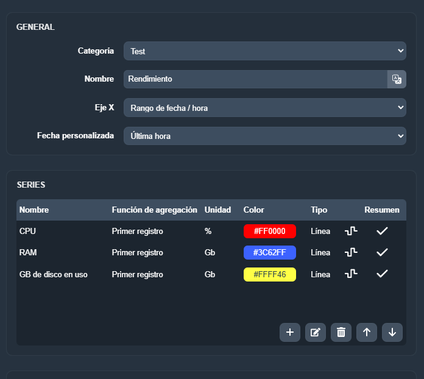Toggle the Resumen checkmark for RAM
424x379 pixels.
[x=382, y=252]
